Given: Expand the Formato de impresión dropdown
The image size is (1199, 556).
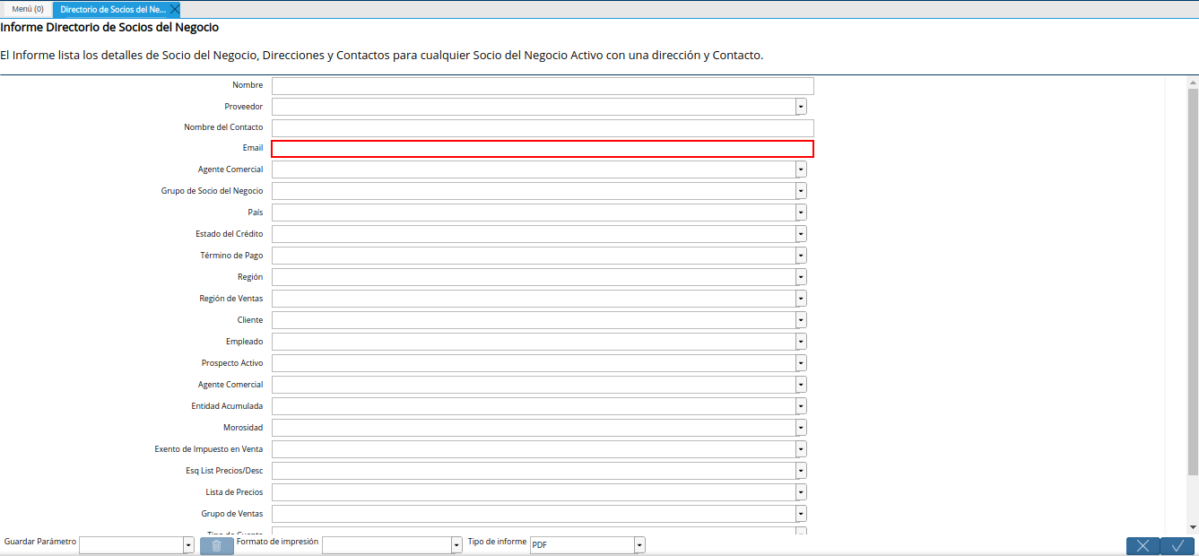Looking at the screenshot, I should (x=456, y=545).
